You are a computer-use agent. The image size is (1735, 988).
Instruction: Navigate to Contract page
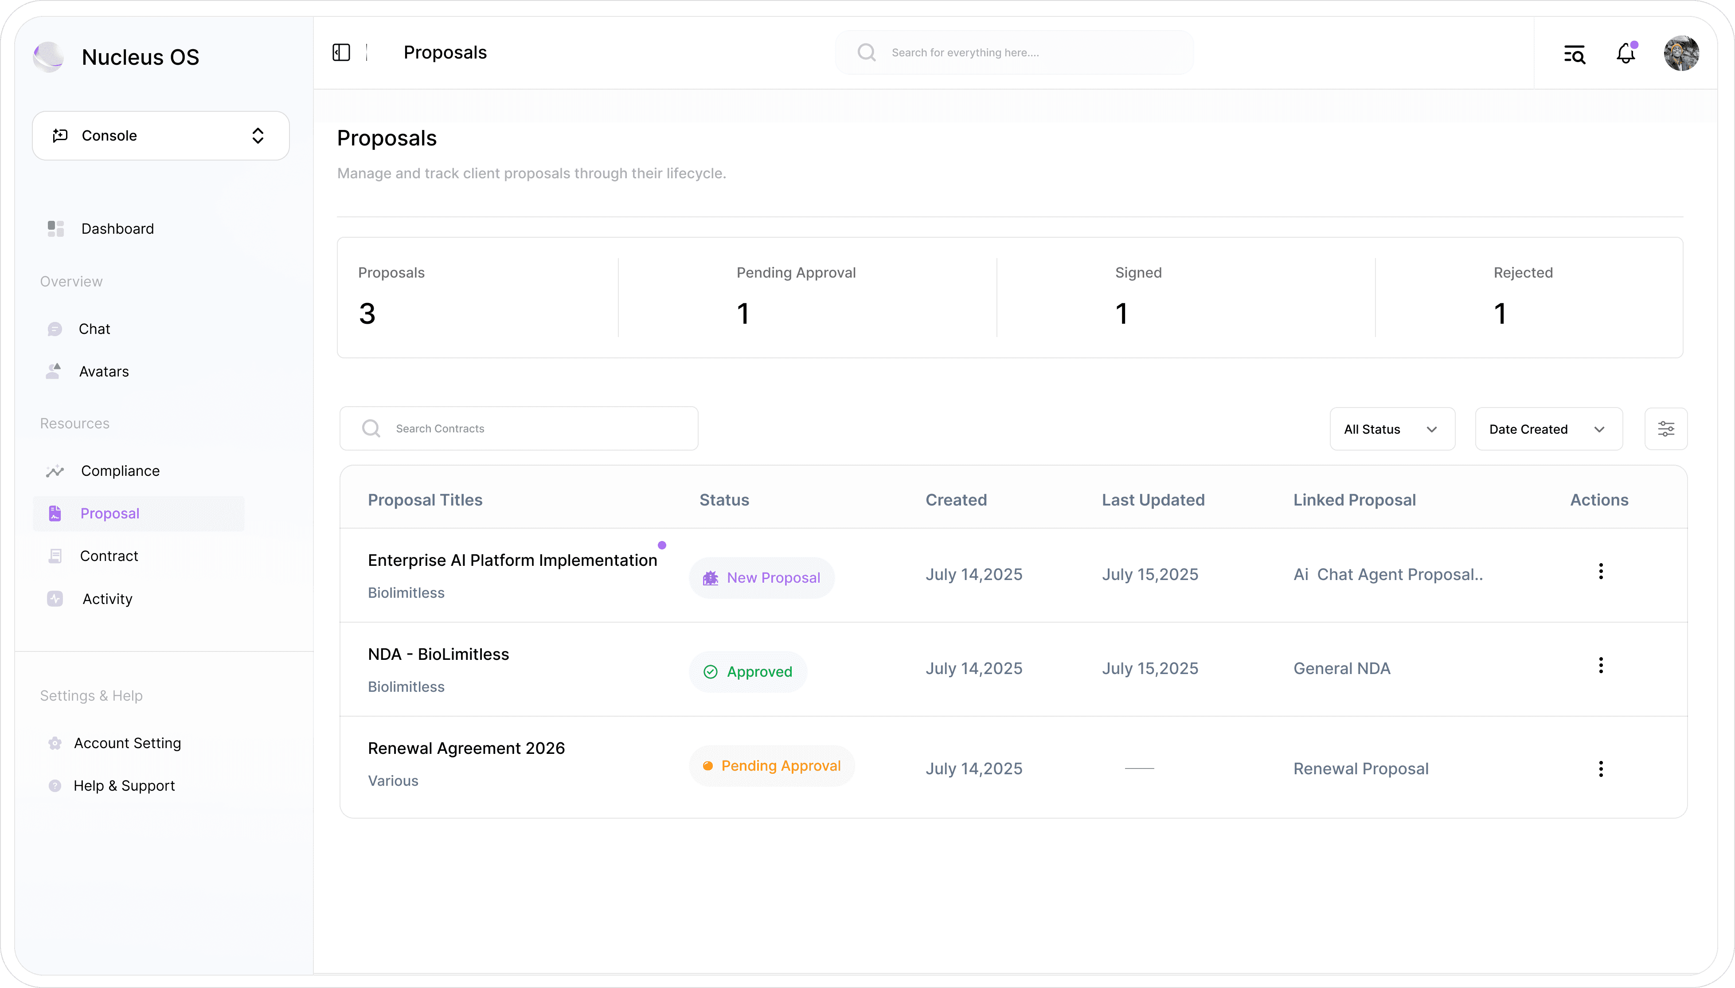(x=109, y=556)
